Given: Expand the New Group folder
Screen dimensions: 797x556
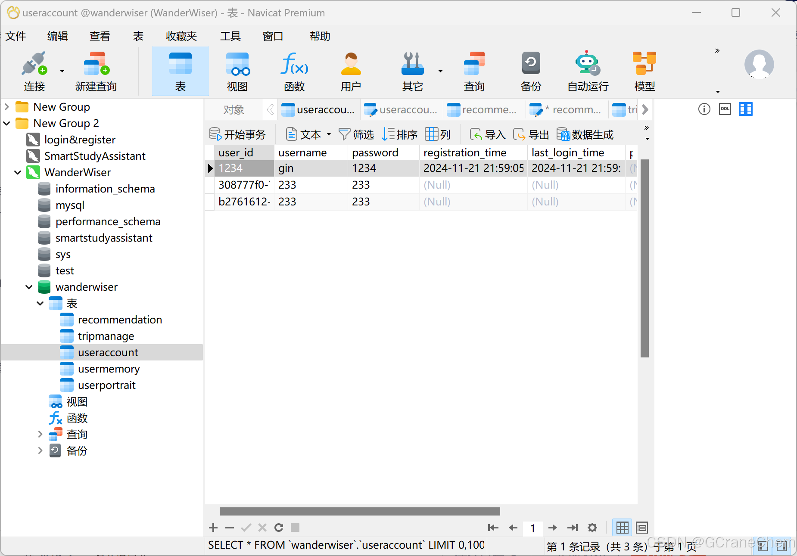Looking at the screenshot, I should (x=6, y=106).
